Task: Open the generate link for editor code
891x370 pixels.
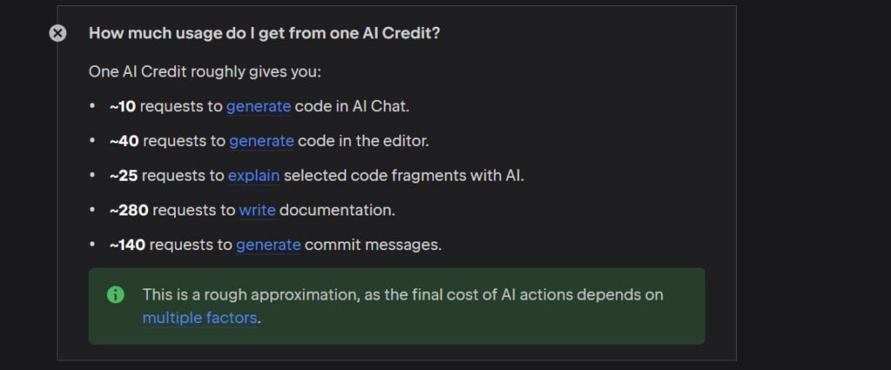Action: (261, 141)
